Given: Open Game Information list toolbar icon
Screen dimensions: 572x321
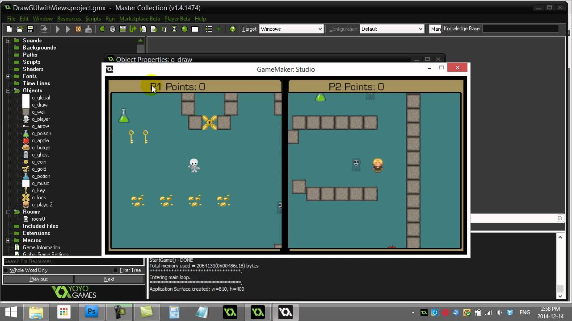Looking at the screenshot, I should 209,29.
